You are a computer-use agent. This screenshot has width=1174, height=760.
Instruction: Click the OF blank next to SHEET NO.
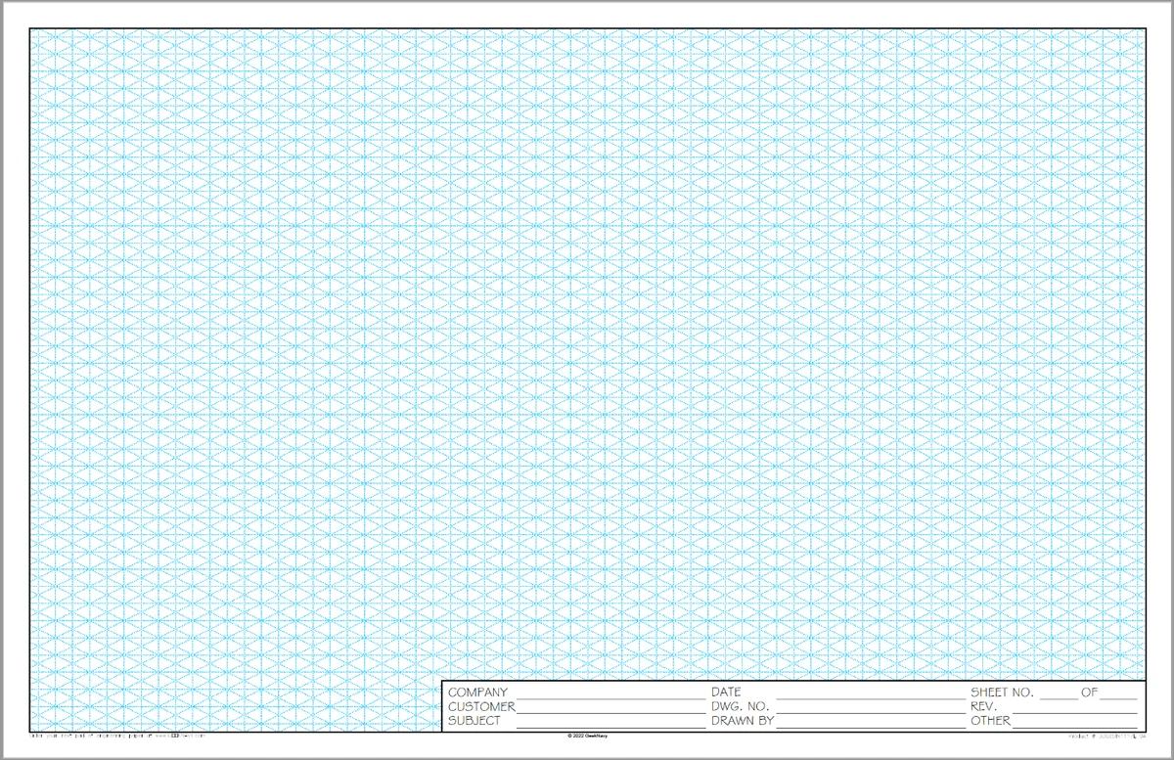point(1120,693)
